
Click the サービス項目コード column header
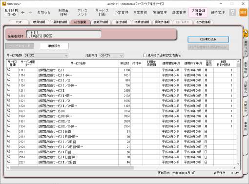pyautogui.click(x=28, y=63)
